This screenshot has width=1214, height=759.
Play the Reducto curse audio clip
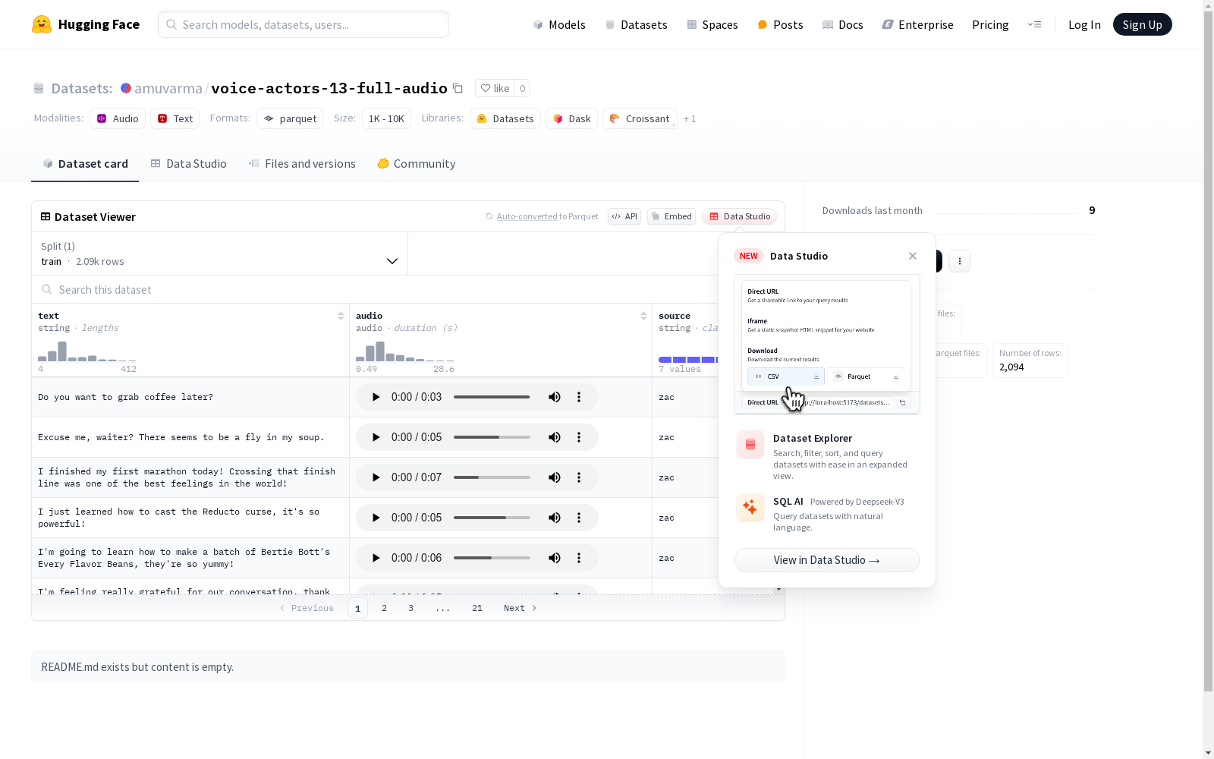coord(376,518)
